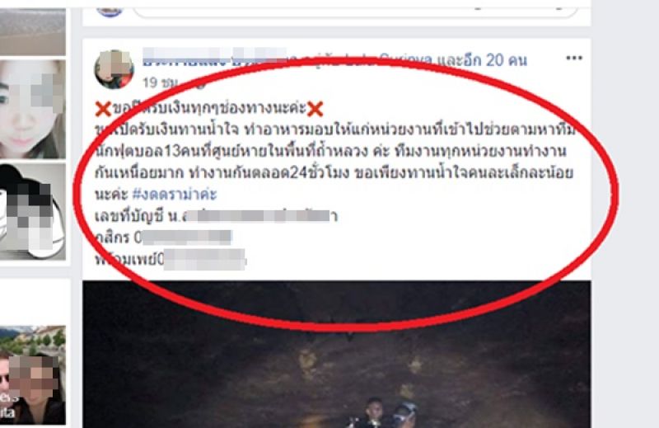Show the 'และอีก 20 คน' tagged people
This screenshot has width=659, height=428.
(482, 60)
